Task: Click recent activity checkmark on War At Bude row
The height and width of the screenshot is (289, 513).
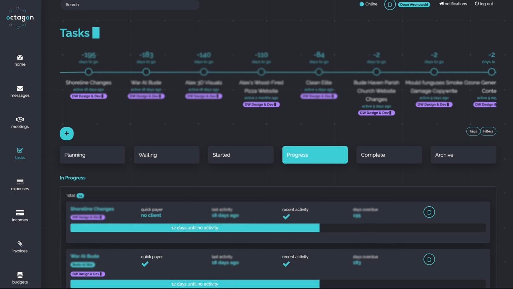Action: coord(286,264)
